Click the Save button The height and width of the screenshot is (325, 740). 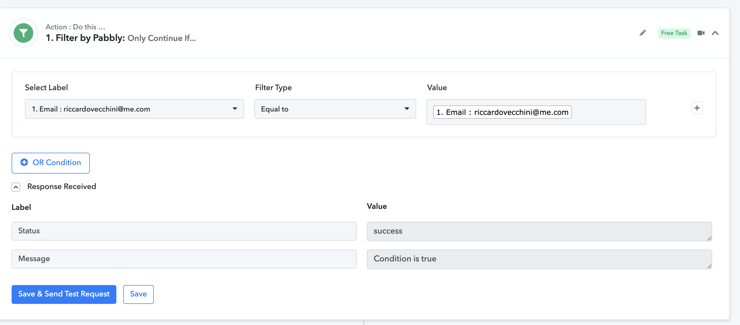pyautogui.click(x=139, y=294)
